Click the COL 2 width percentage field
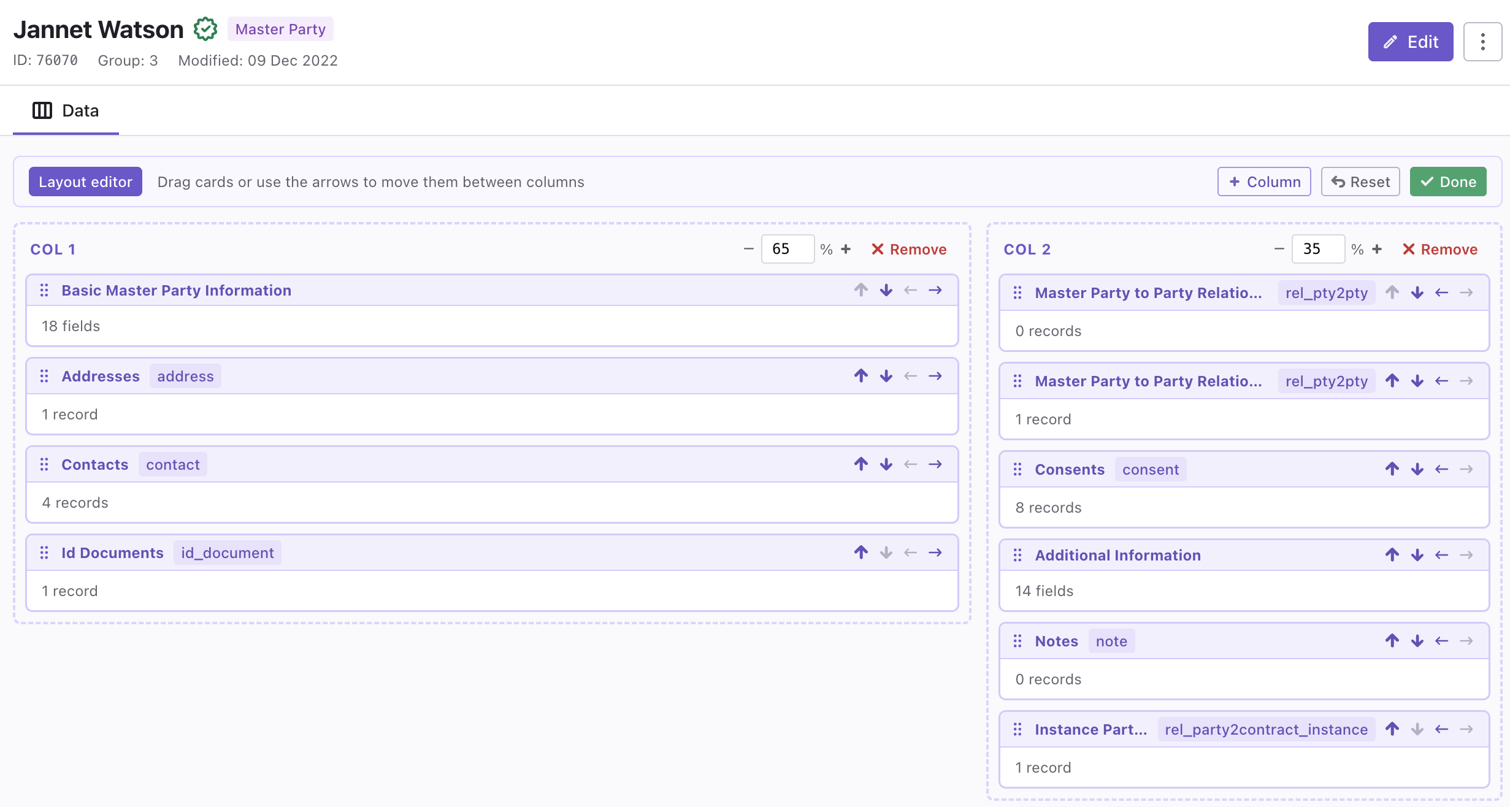This screenshot has width=1510, height=807. pos(1318,249)
